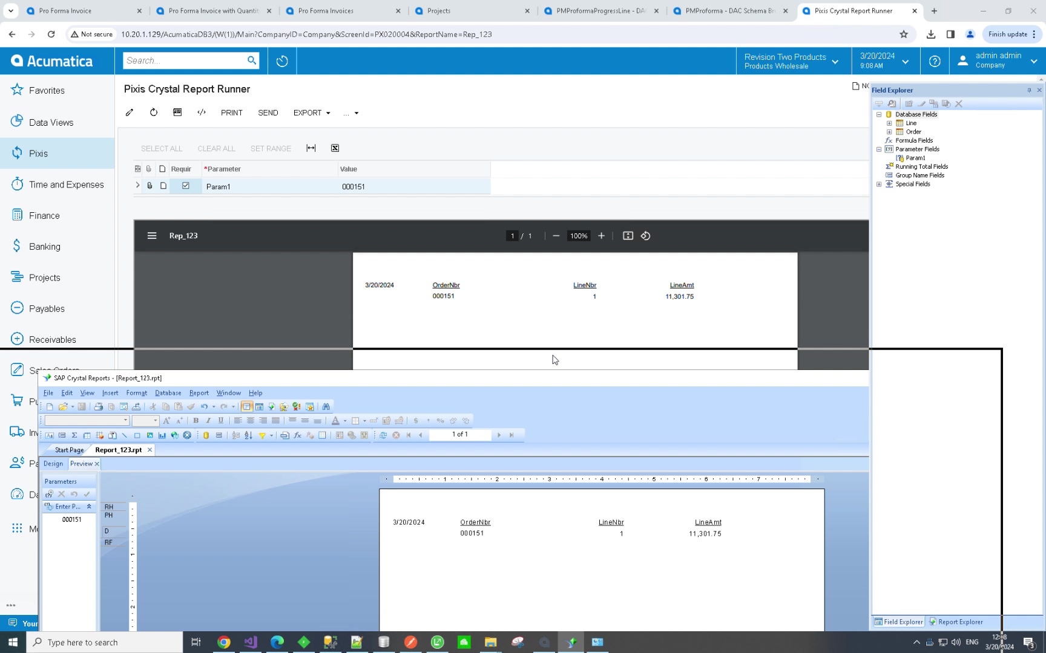1046x653 pixels.
Task: Click the PRINT button
Action: [x=231, y=113]
